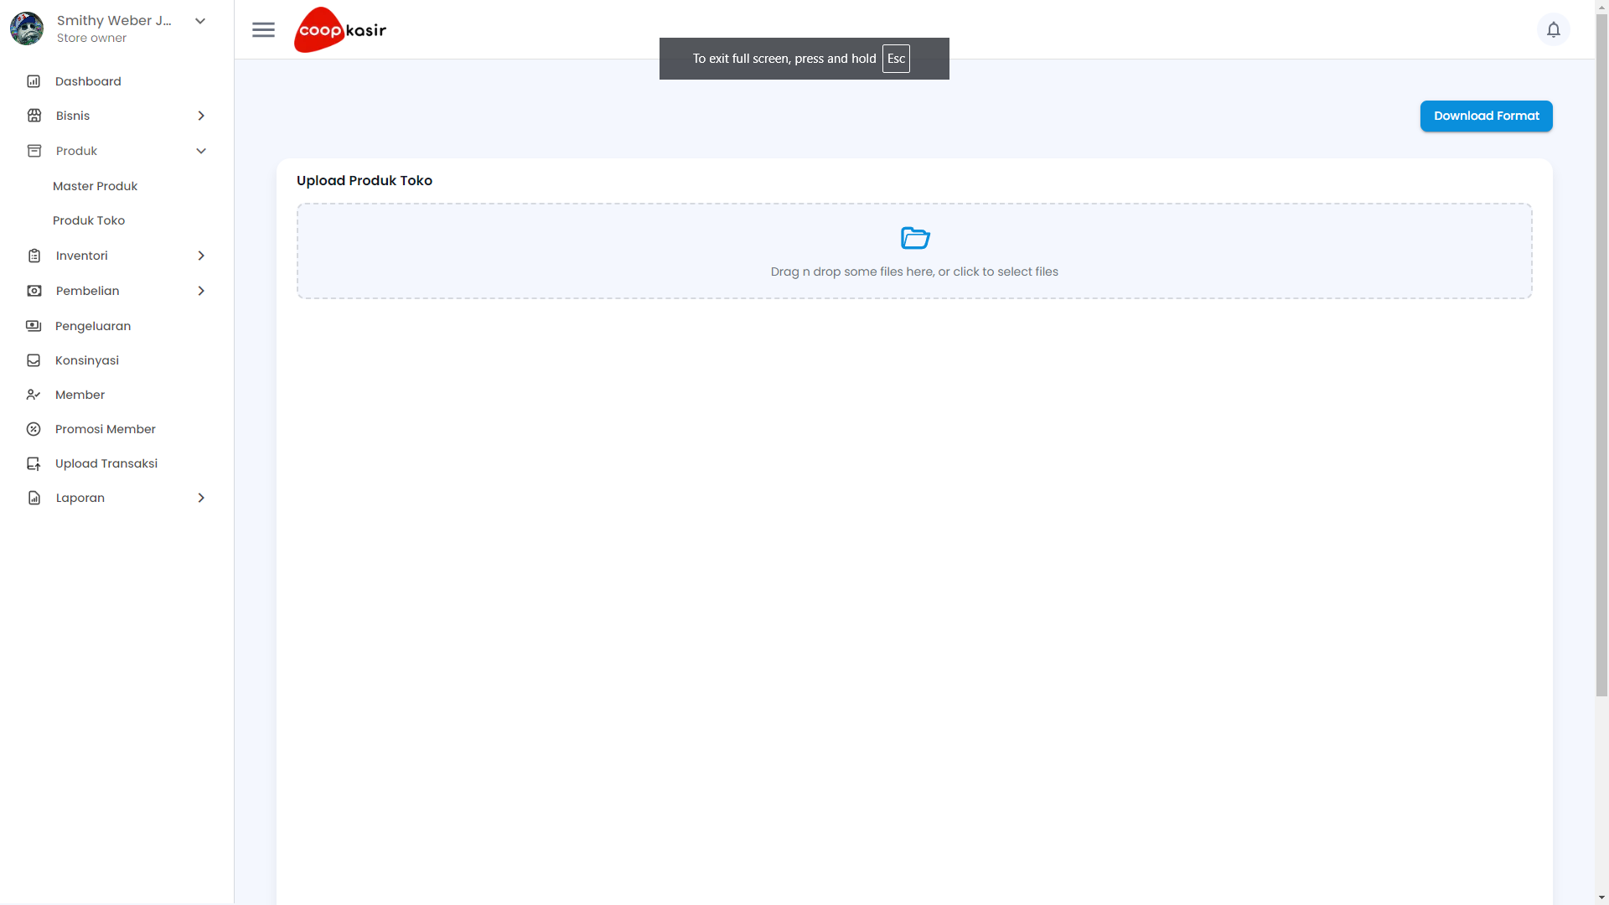The width and height of the screenshot is (1609, 905).
Task: Click the Upload Transaksi icon
Action: pos(34,463)
